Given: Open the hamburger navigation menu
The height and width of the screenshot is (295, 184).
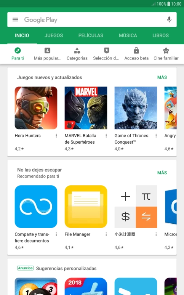Looking at the screenshot, I should (x=15, y=19).
